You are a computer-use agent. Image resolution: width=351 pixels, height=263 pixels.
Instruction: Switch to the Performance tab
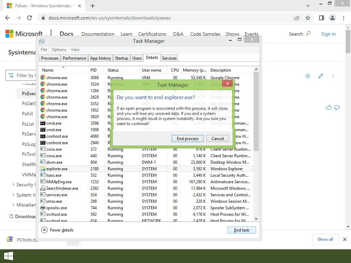tap(74, 58)
